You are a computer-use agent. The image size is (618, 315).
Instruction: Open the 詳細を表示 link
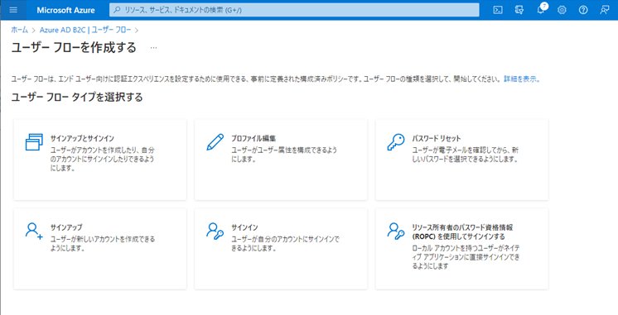(521, 79)
